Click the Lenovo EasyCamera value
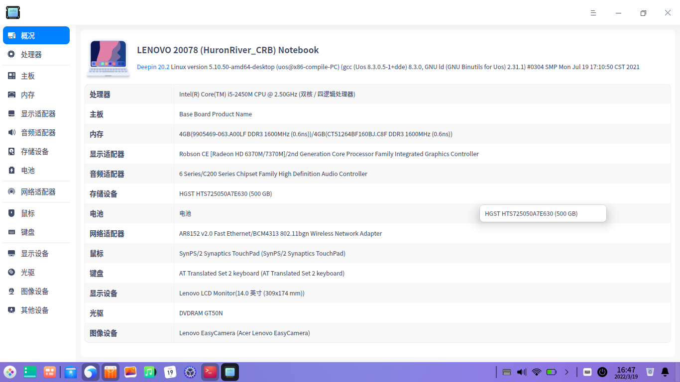Image resolution: width=680 pixels, height=382 pixels. [244, 333]
